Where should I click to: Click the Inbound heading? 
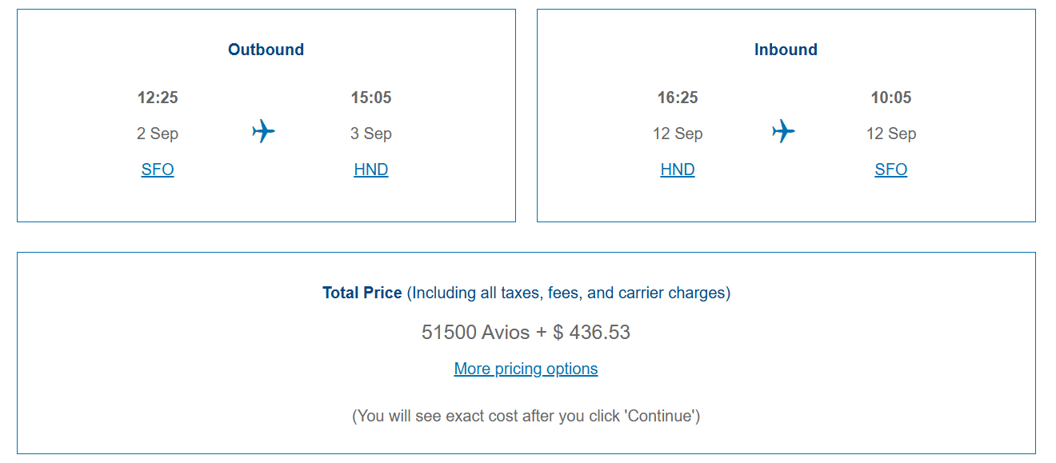point(786,50)
